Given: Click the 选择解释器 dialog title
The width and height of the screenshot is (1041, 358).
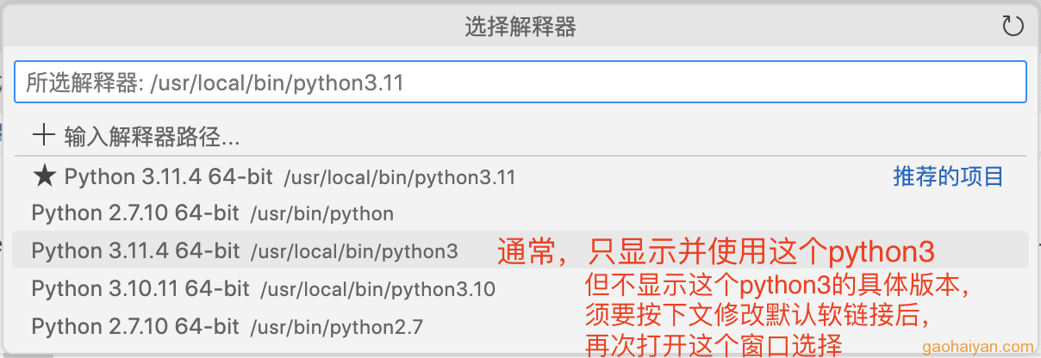Looking at the screenshot, I should point(520,28).
